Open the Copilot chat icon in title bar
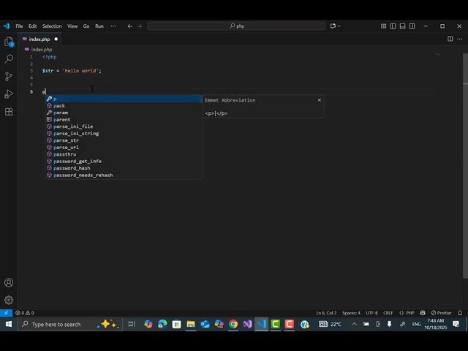Screen dimensions: 468x351 point(333,26)
